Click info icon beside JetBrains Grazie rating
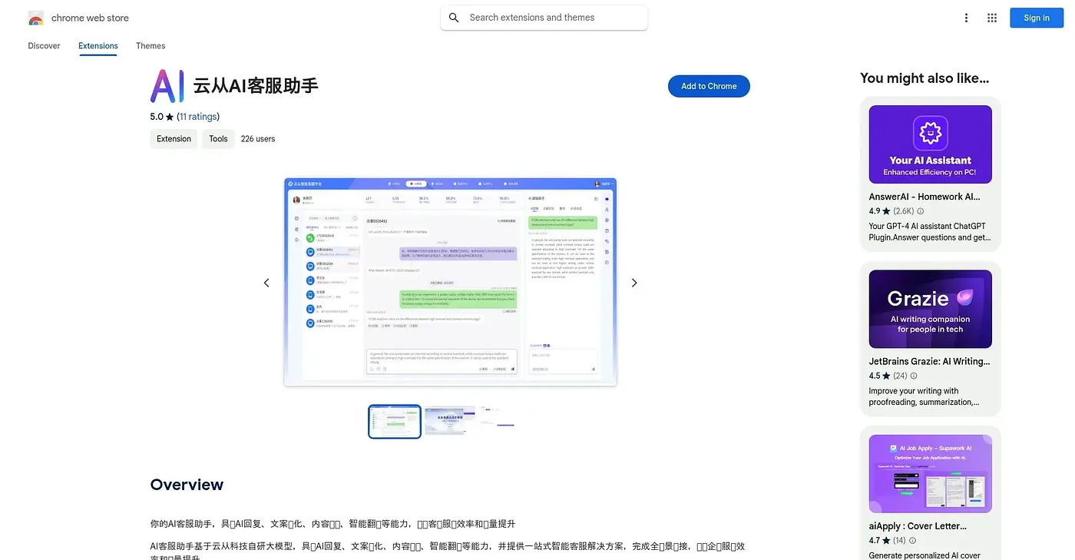The width and height of the screenshot is (1075, 560). point(914,376)
